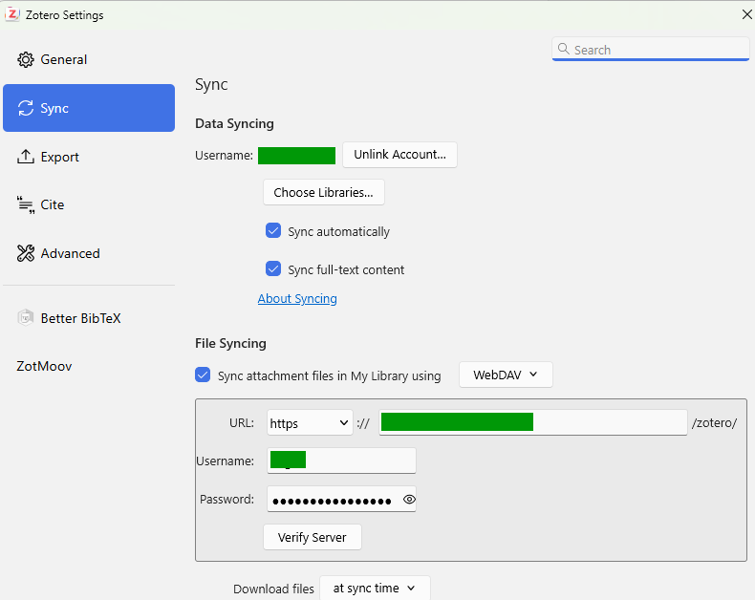Reveal password with the eye icon
Image resolution: width=755 pixels, height=600 pixels.
click(409, 500)
